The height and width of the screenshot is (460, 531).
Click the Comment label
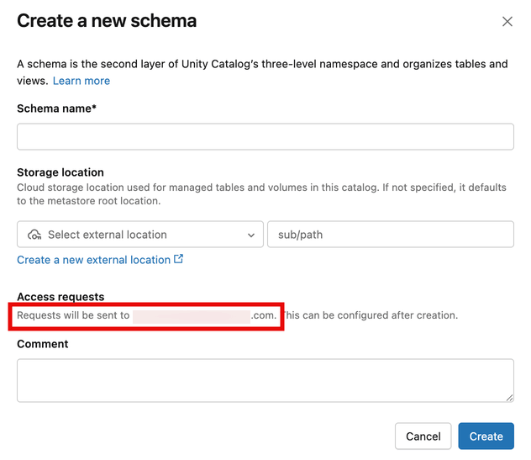(x=43, y=344)
